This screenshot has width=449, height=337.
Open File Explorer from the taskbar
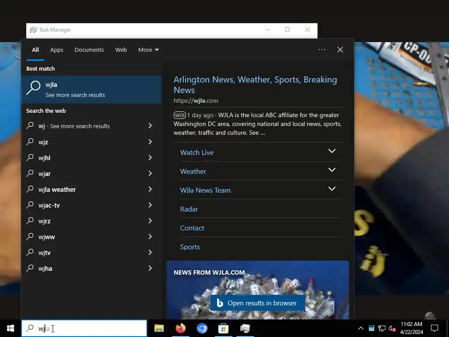[159, 328]
